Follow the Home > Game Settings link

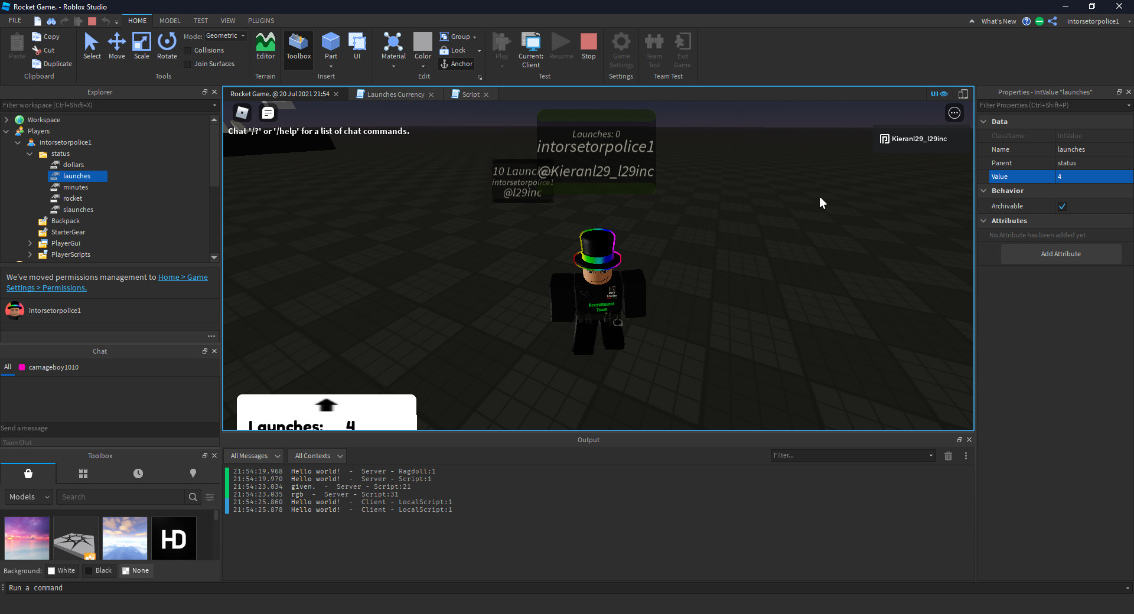click(x=107, y=283)
